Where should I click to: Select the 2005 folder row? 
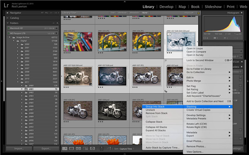coord(32,62)
